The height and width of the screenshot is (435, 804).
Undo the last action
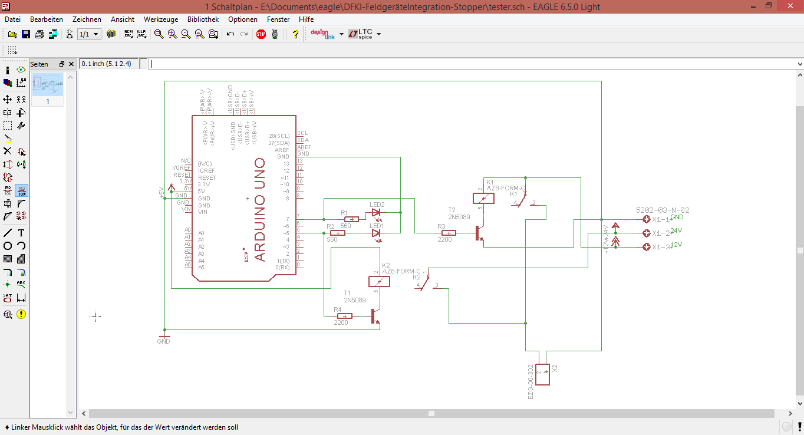point(230,34)
